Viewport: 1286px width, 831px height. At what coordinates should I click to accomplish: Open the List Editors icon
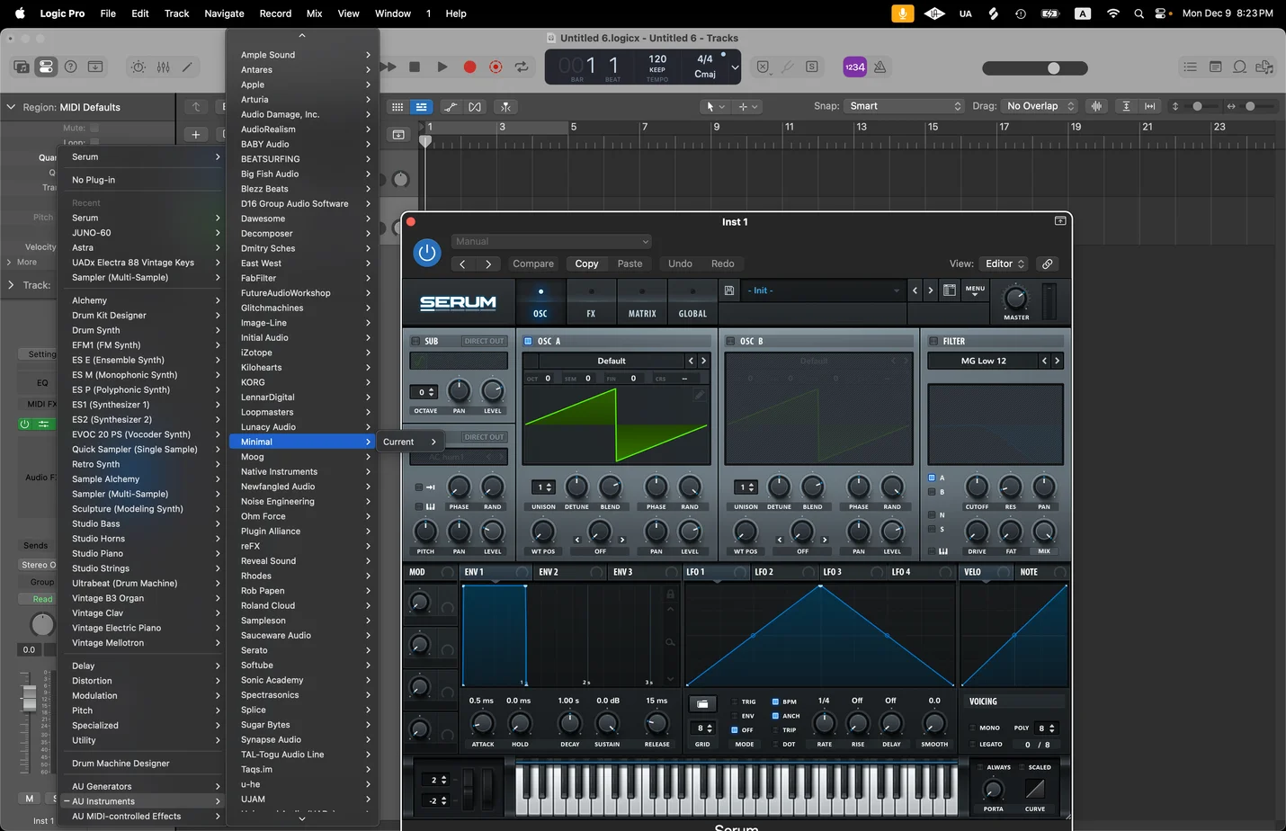pos(1190,67)
